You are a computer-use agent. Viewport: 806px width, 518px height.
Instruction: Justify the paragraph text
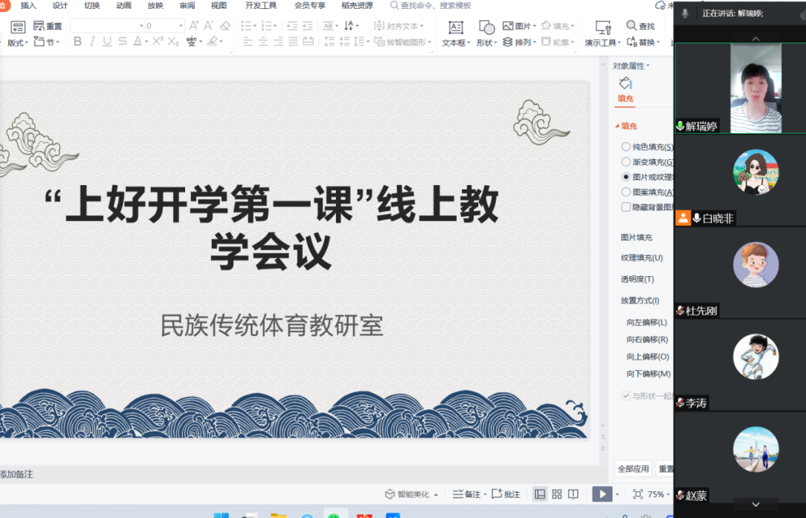point(293,42)
